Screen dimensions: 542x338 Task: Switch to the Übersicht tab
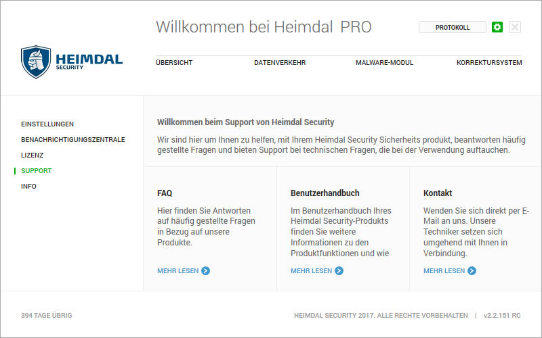(x=174, y=63)
